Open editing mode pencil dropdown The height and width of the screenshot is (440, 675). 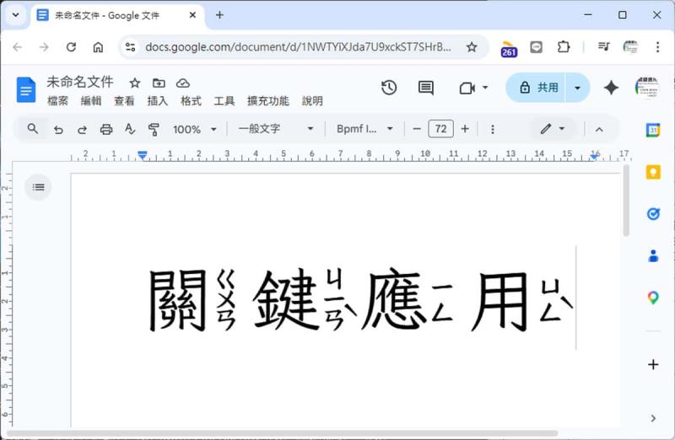[x=553, y=129]
